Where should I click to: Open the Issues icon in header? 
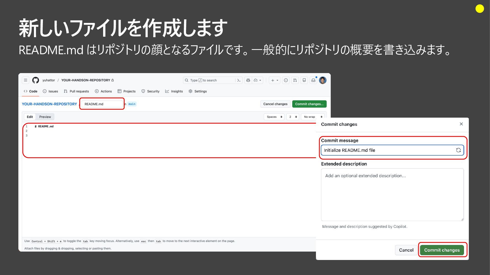[x=286, y=80]
